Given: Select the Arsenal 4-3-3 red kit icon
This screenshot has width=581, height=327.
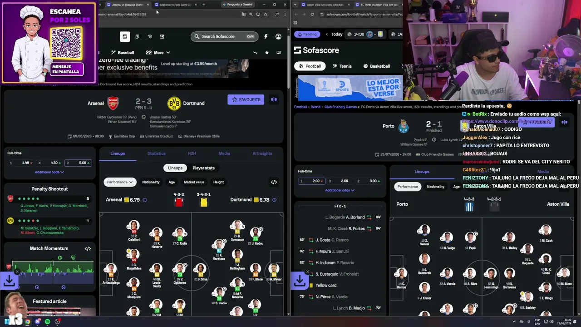Looking at the screenshot, I should click(179, 202).
